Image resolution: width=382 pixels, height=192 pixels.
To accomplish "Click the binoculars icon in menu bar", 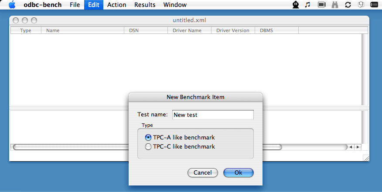I will click(335, 5).
